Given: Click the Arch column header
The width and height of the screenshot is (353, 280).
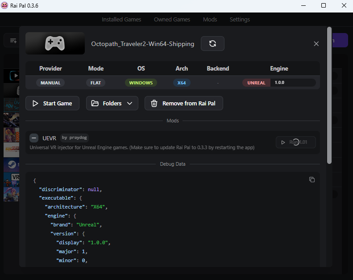Looking at the screenshot, I should (x=182, y=68).
